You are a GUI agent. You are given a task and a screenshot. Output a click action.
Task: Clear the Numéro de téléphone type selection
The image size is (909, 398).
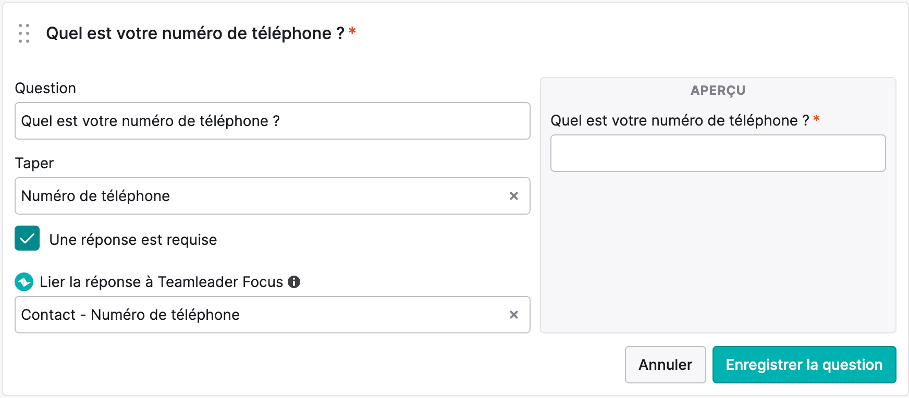point(514,196)
